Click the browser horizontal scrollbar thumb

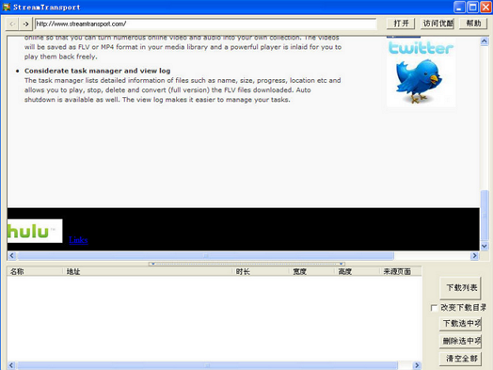pos(206,256)
